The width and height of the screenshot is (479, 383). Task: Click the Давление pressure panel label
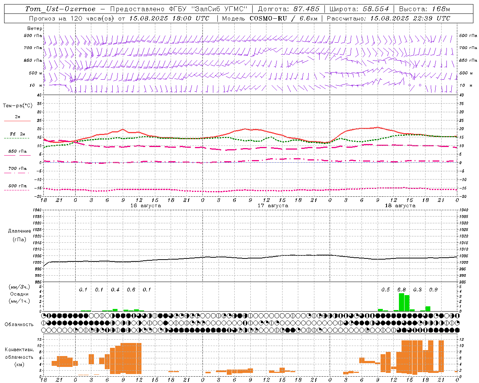(19, 231)
